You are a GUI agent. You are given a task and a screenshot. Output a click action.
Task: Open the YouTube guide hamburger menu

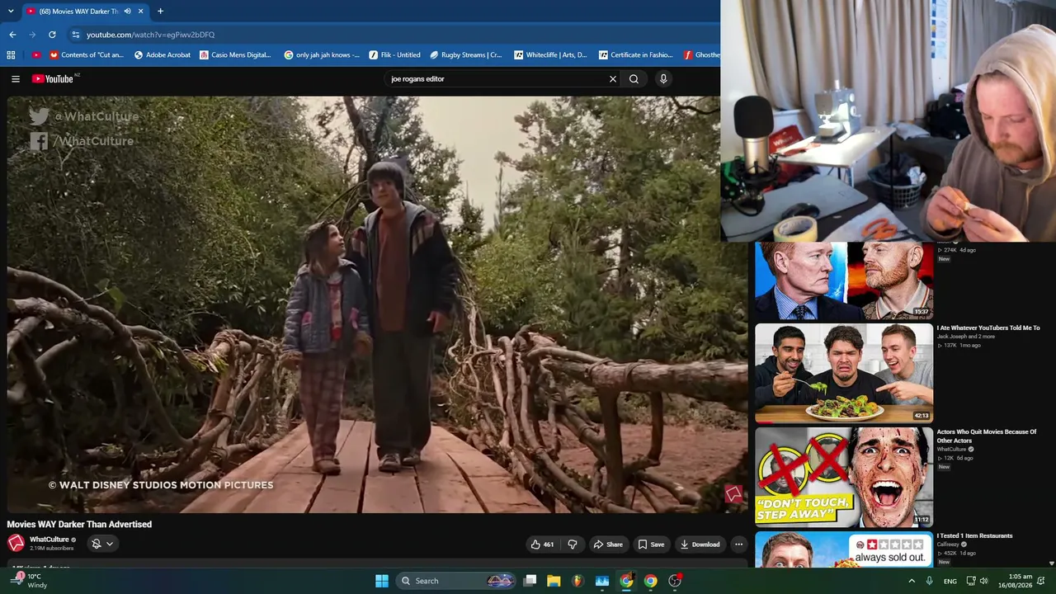[16, 79]
